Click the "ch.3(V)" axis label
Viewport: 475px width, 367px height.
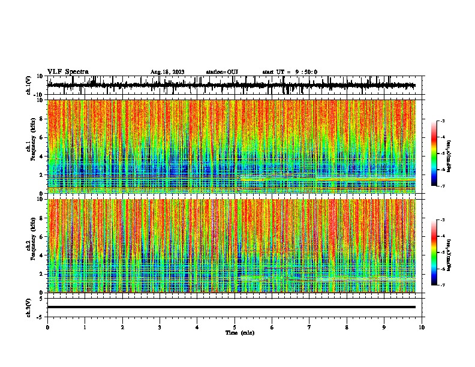tap(29, 308)
